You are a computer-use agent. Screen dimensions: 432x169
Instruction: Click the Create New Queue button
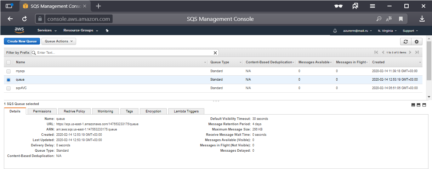[22, 41]
